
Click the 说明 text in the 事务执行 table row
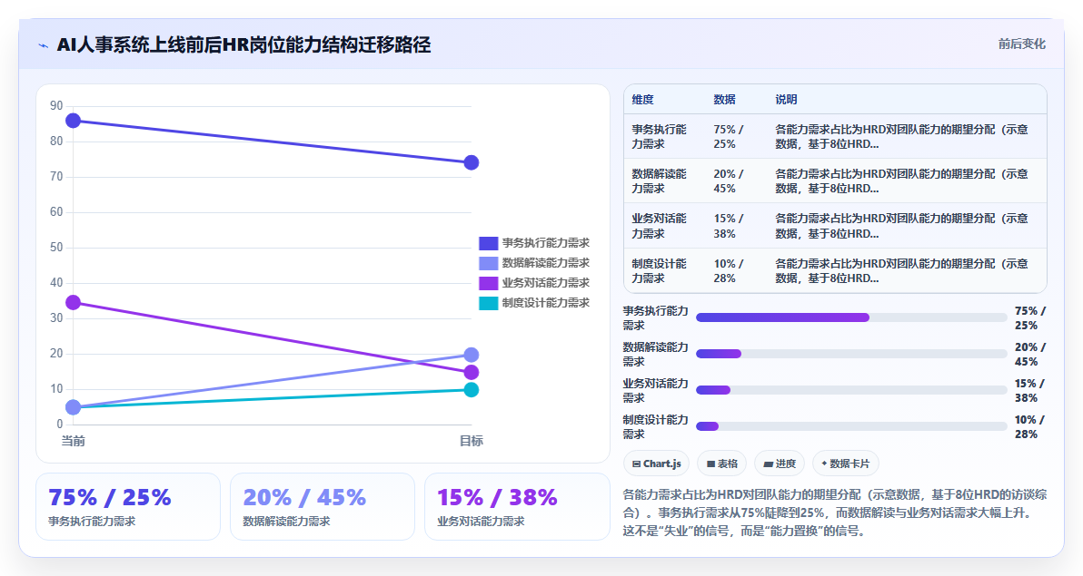pyautogui.click(x=901, y=137)
